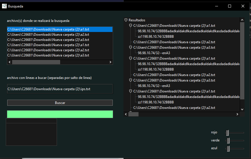
Task: Click the verde color slider handle
Action: (x=228, y=141)
